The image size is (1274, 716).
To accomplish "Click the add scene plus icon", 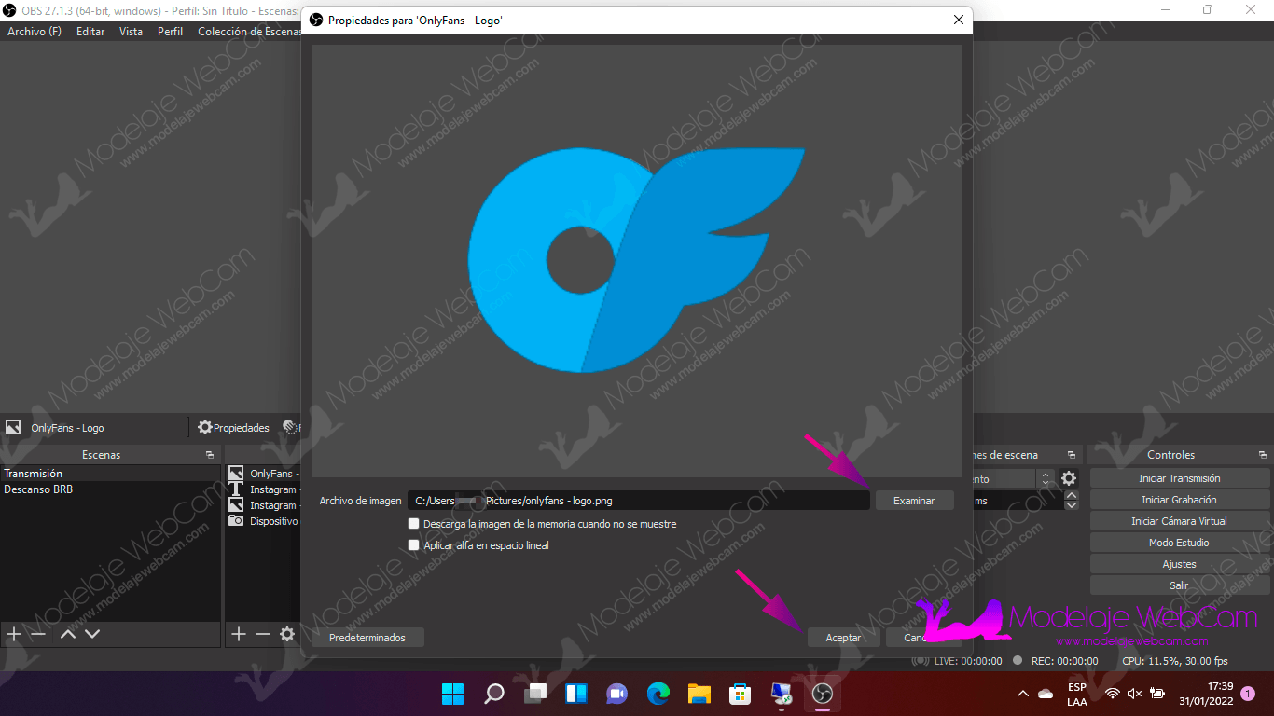I will point(14,634).
